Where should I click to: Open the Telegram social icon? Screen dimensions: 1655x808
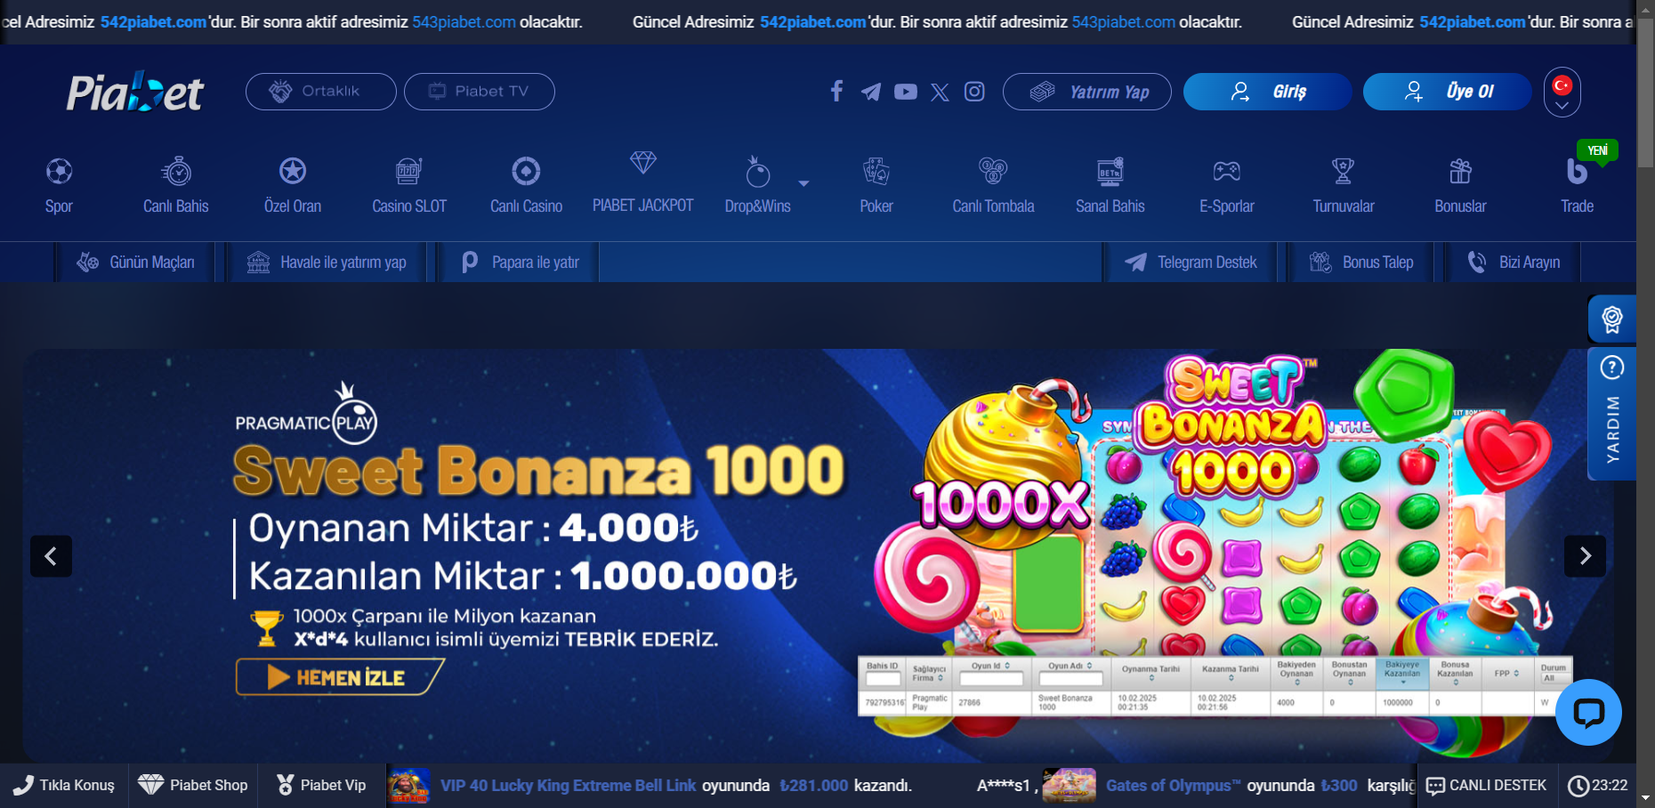coord(871,92)
